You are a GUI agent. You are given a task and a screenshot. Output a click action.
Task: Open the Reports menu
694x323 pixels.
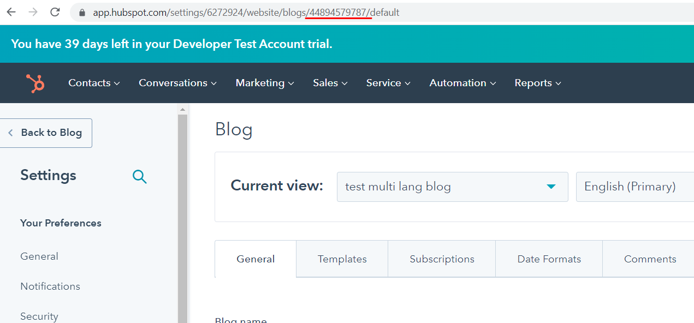538,83
